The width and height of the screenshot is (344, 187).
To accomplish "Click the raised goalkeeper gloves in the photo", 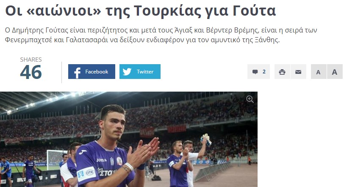I will [205, 139].
